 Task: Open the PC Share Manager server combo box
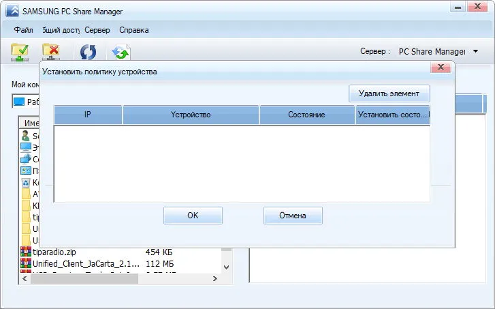438,51
